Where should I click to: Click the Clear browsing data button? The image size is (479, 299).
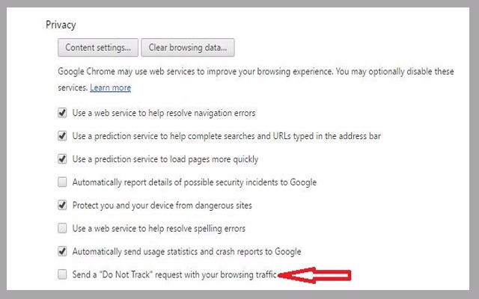pos(188,48)
